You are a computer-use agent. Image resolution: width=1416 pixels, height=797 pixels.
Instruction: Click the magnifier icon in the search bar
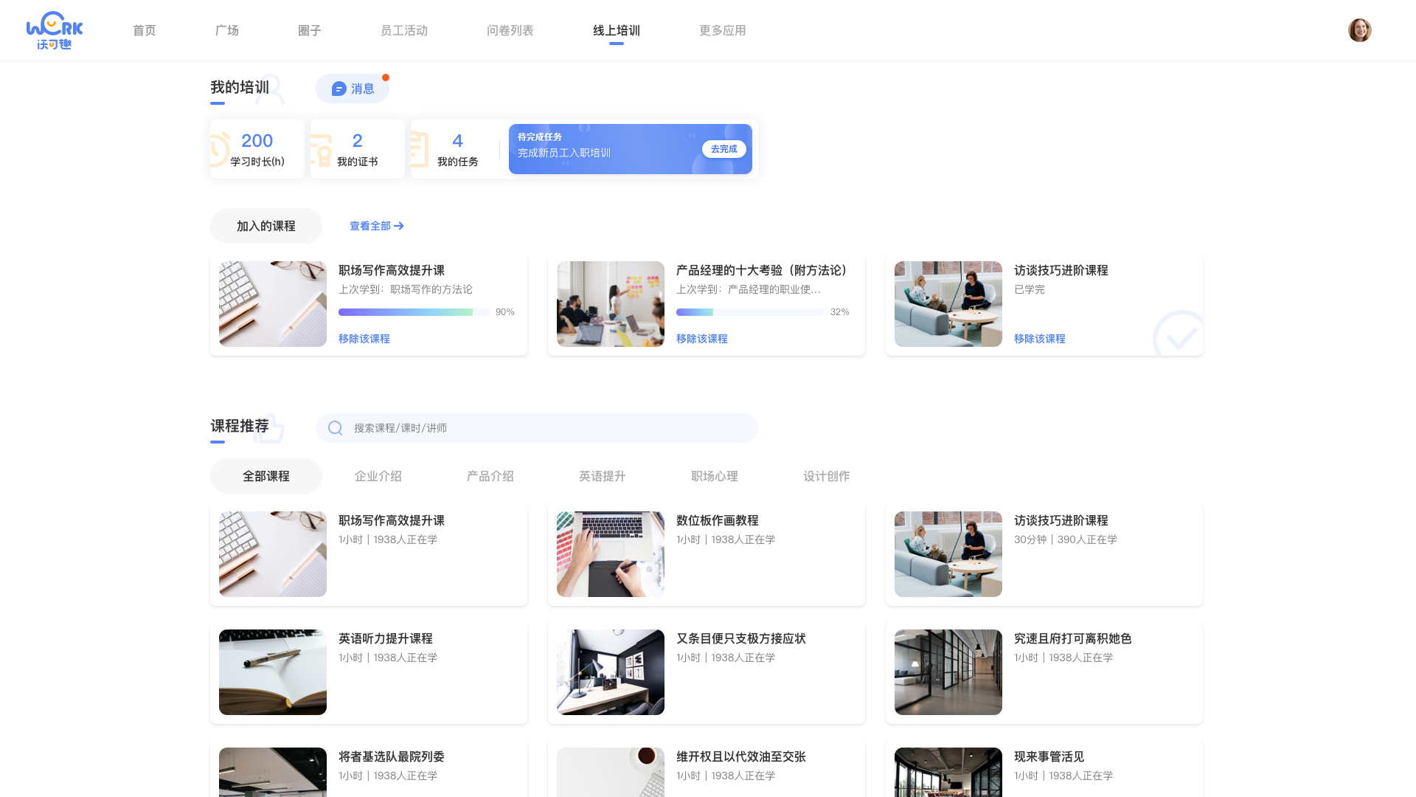[335, 427]
